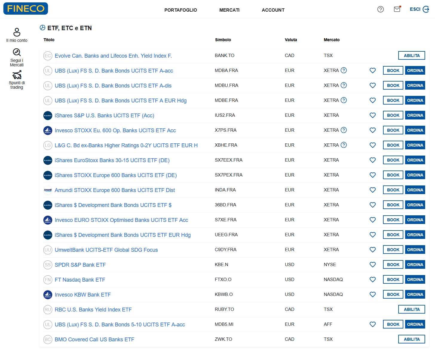
Task: Toggle favorite heart for 36BD.FRA
Action: click(x=373, y=205)
